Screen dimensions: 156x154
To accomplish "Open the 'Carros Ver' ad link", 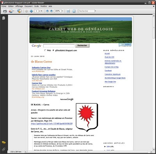I will coord(37,83).
